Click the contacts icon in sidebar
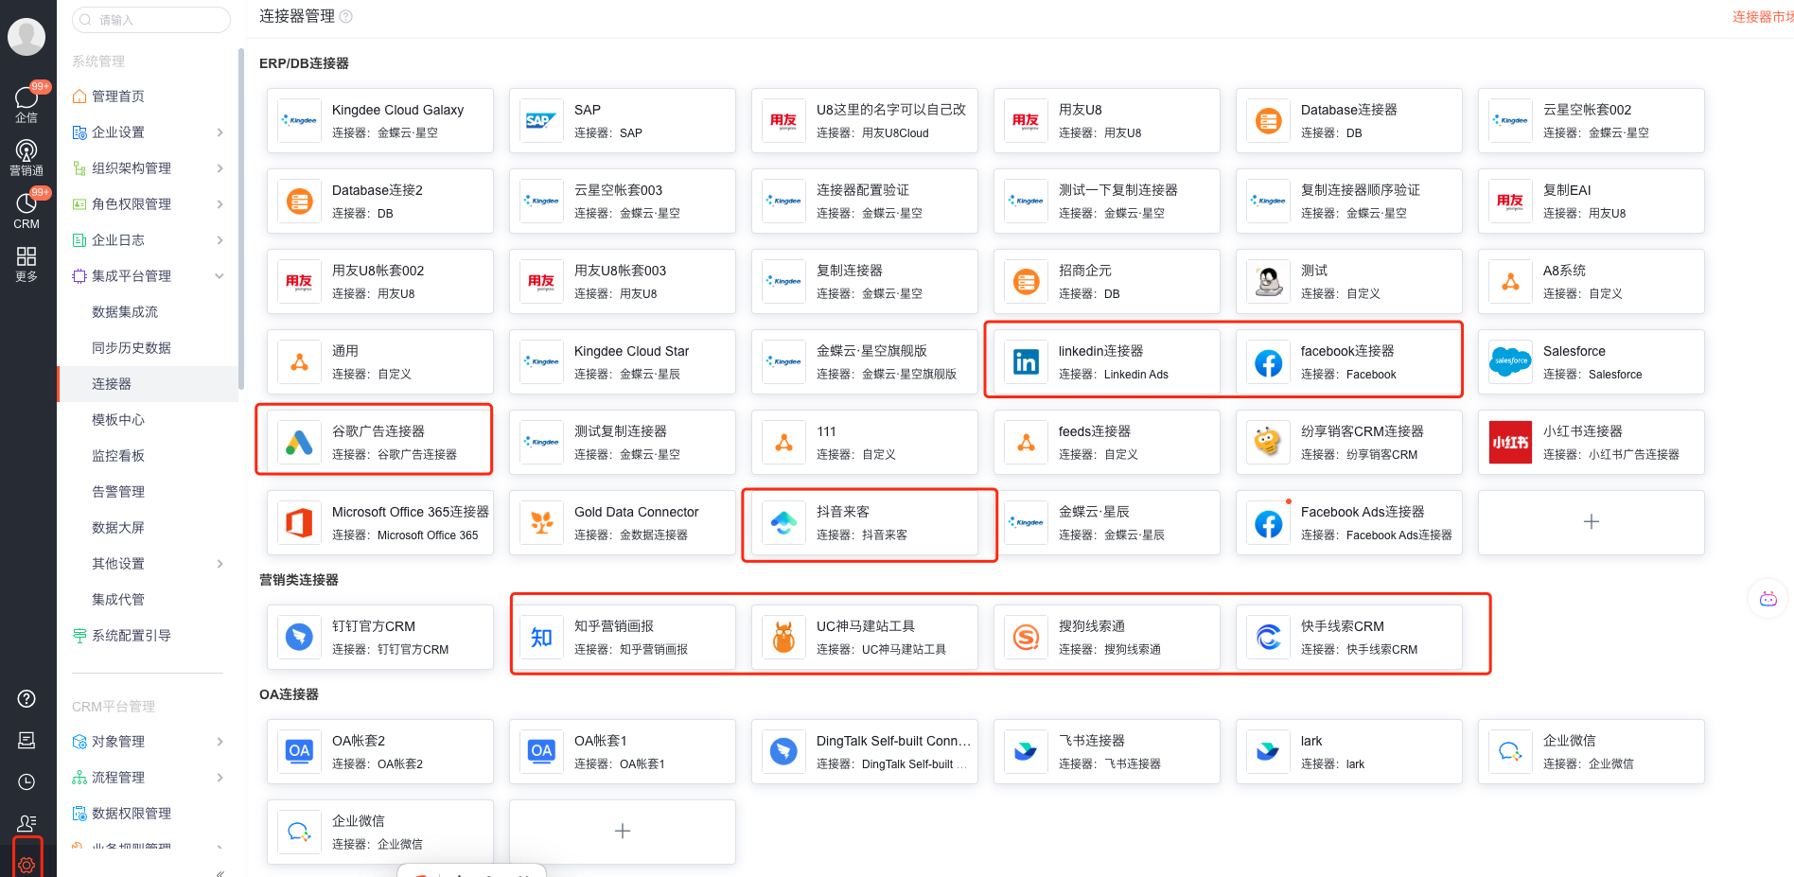Viewport: 1794px width, 877px height. 26,823
